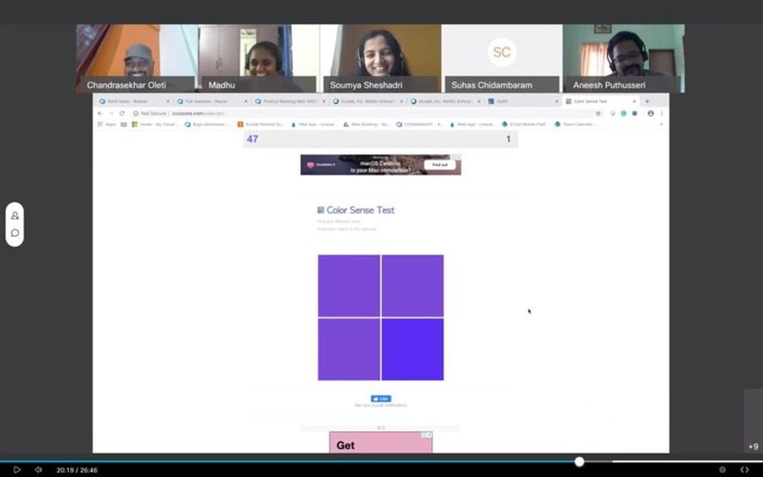Open a new browser tab with plus
The height and width of the screenshot is (477, 763).
coord(647,101)
